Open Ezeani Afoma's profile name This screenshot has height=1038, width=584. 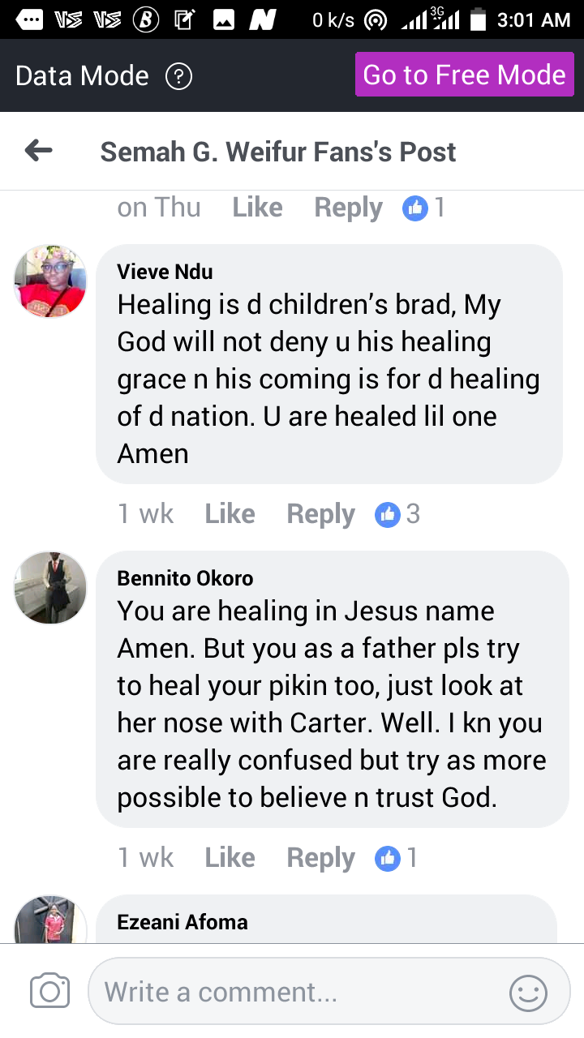tap(182, 922)
